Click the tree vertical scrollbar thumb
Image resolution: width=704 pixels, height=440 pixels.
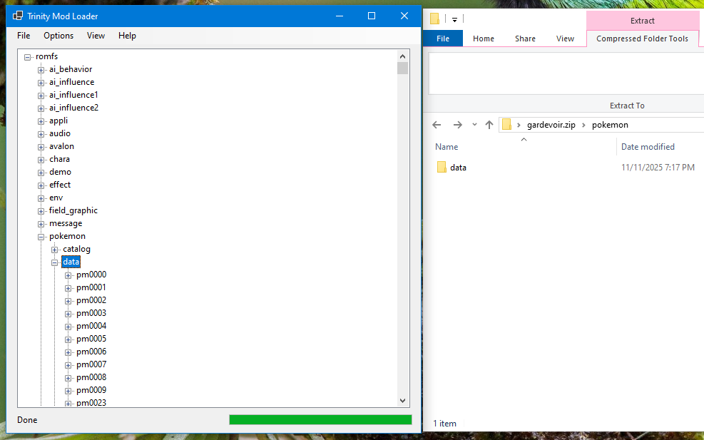point(402,68)
